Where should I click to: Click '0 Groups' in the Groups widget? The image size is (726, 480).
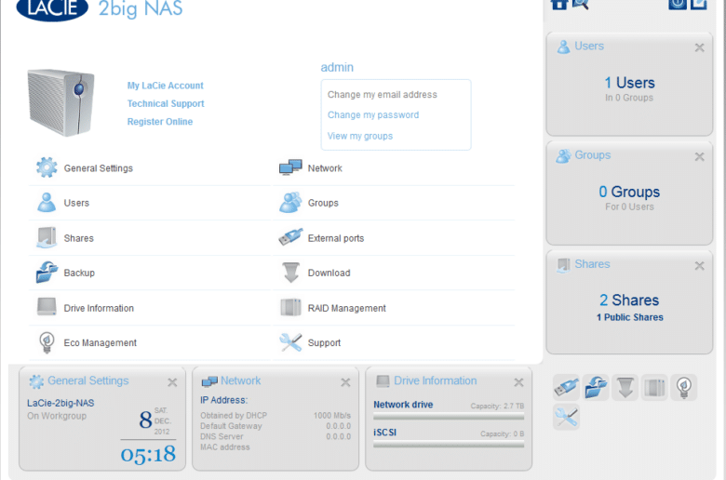(x=629, y=192)
